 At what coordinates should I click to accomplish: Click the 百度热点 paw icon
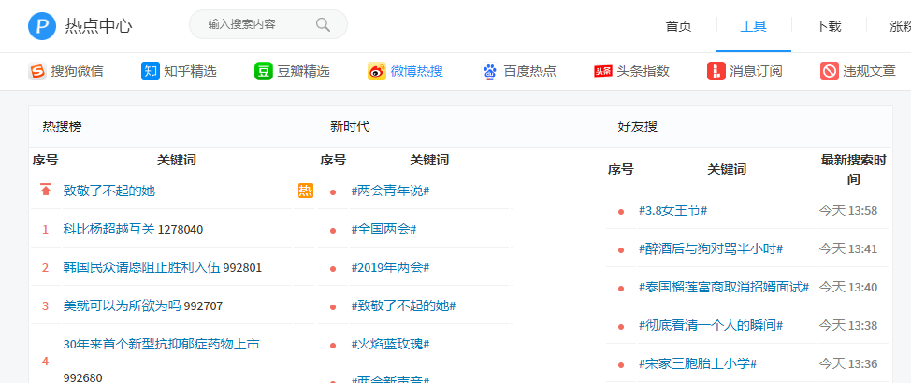tap(490, 71)
